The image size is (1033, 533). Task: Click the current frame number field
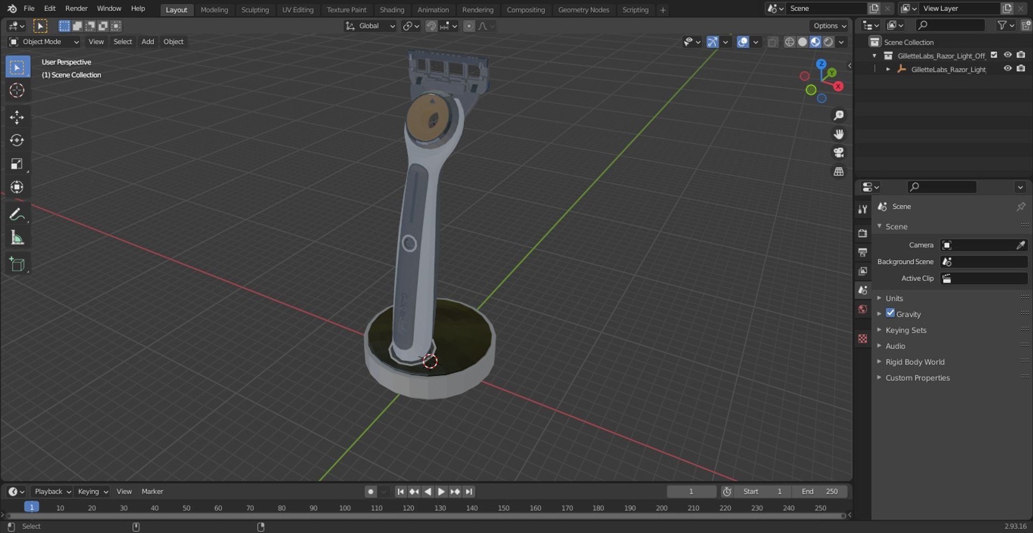tap(691, 492)
